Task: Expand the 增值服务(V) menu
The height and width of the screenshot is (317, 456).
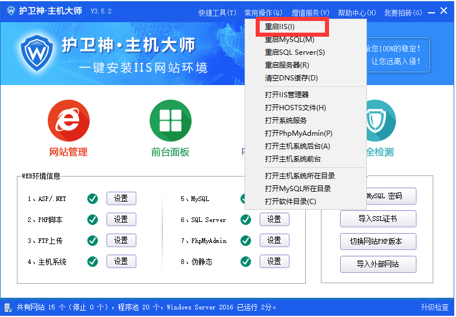Action: click(310, 12)
